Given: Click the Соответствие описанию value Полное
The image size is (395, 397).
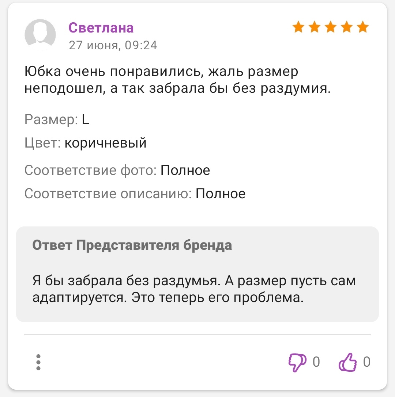Looking at the screenshot, I should (221, 194).
